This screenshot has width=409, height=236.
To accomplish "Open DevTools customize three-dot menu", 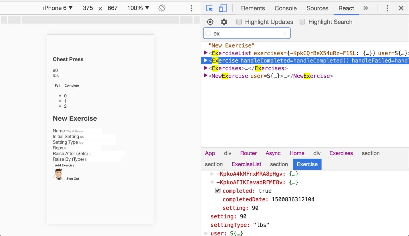I will (387, 8).
